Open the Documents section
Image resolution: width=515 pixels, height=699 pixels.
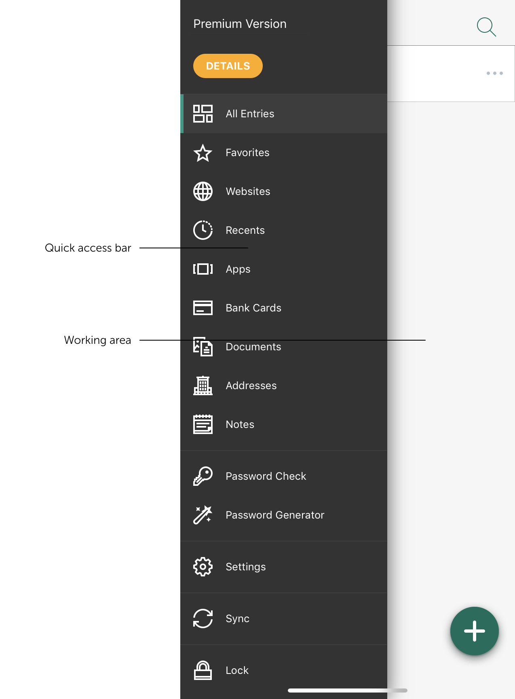(x=253, y=347)
